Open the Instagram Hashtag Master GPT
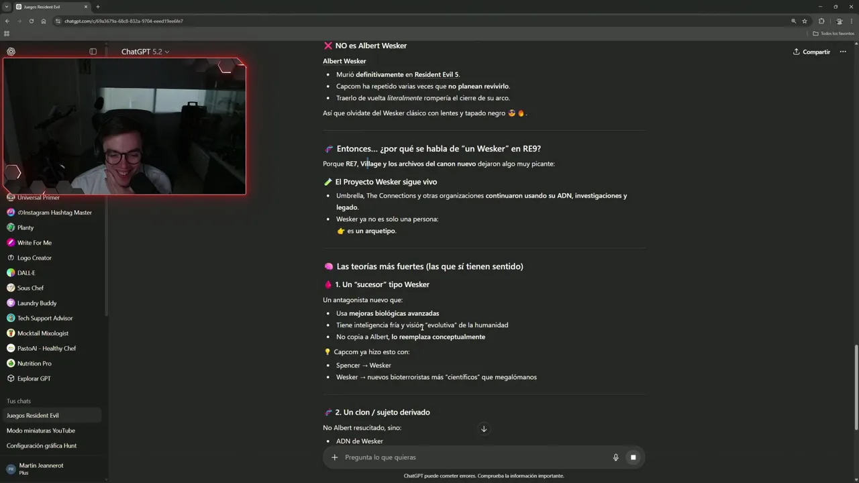Image resolution: width=859 pixels, height=483 pixels. [x=54, y=213]
